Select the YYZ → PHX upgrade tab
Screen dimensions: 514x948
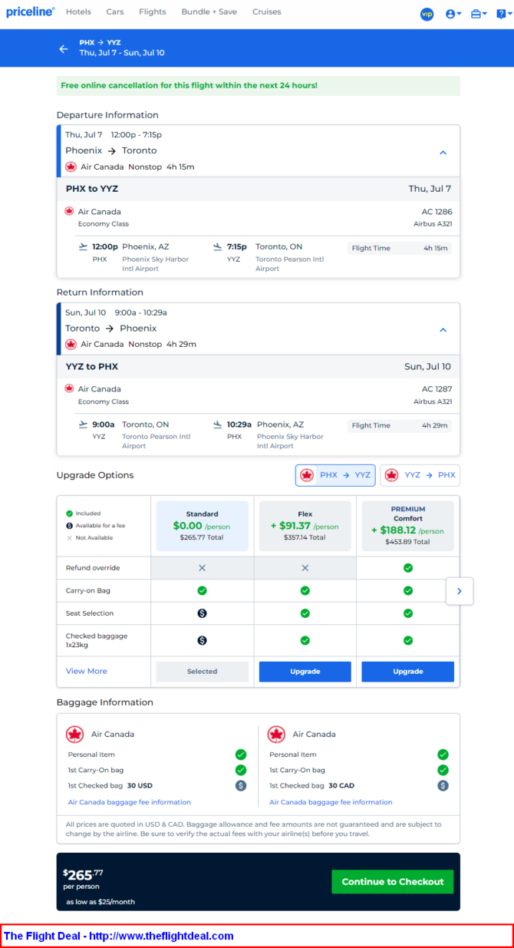(x=420, y=475)
